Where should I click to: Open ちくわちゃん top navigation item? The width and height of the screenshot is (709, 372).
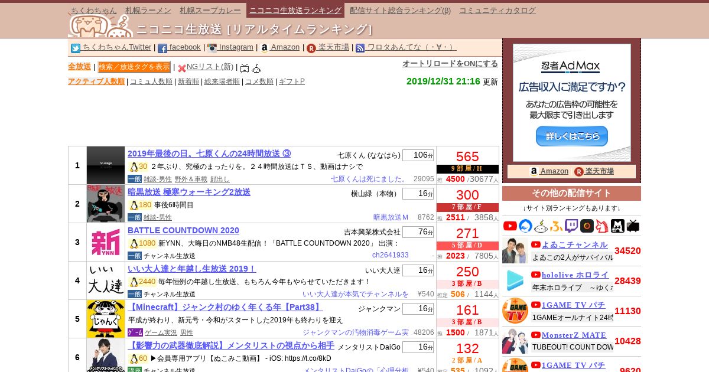[93, 10]
